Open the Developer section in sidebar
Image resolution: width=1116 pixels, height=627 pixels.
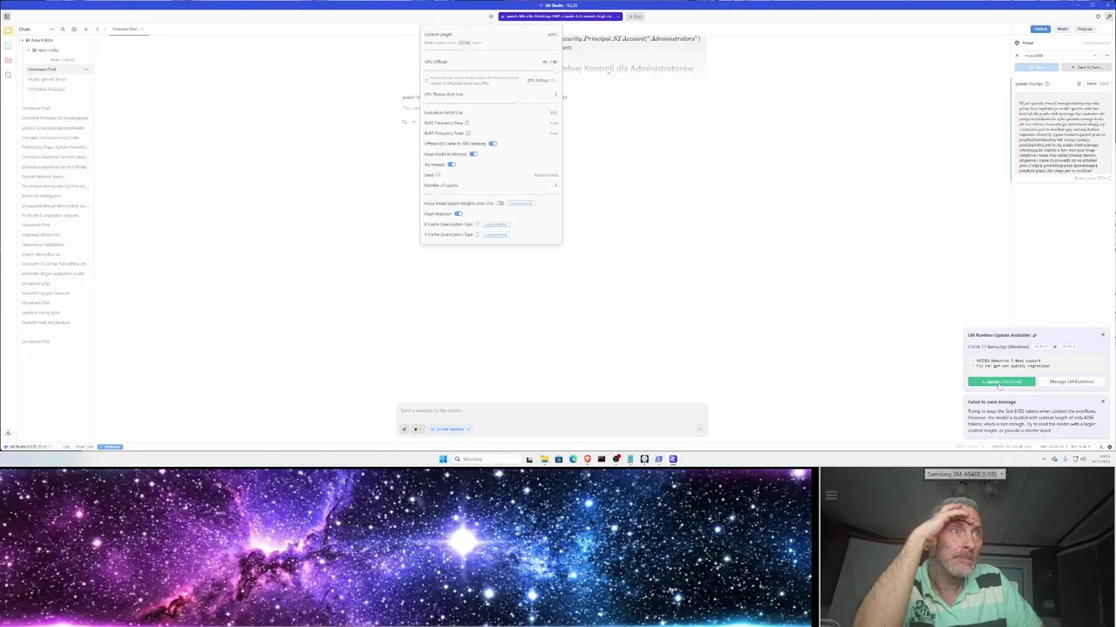point(8,45)
